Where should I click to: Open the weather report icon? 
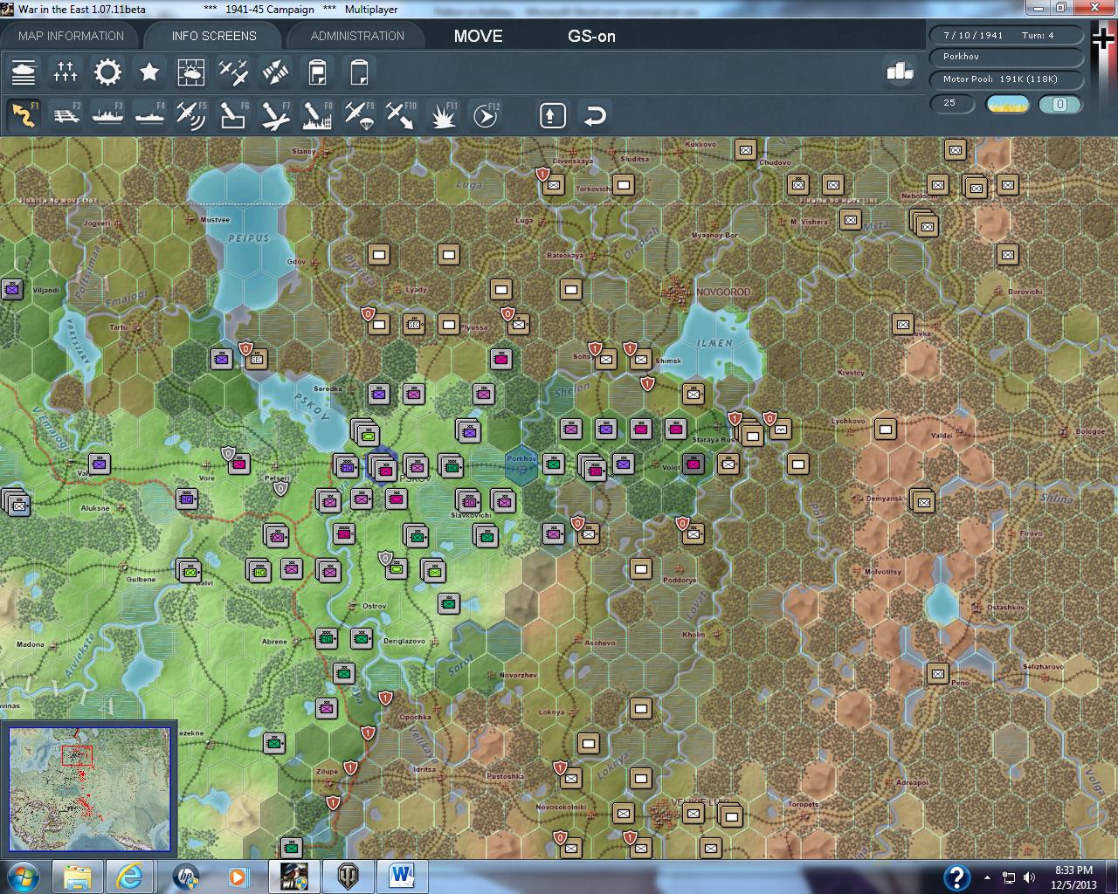191,72
